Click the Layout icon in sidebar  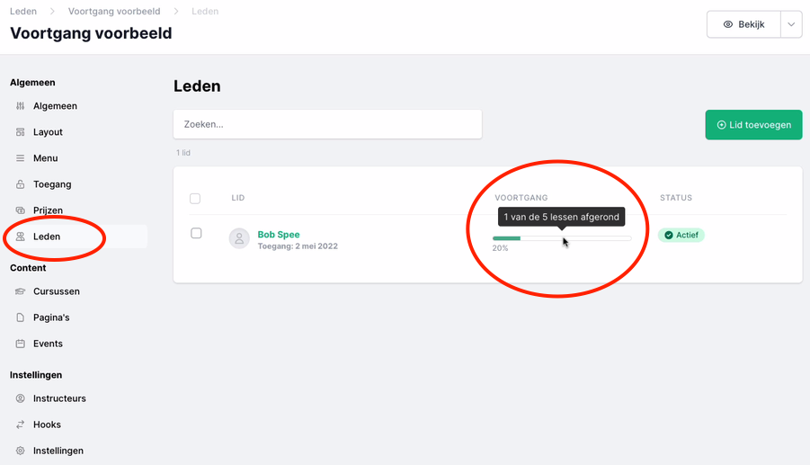(20, 131)
